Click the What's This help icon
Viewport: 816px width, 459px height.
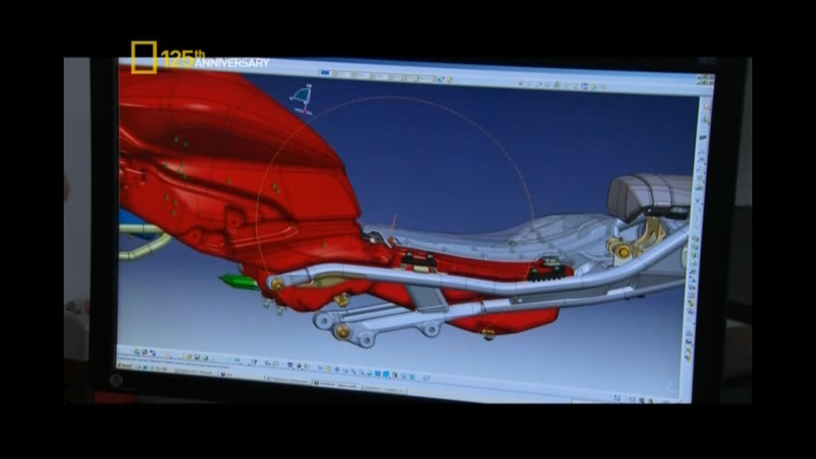(254, 362)
